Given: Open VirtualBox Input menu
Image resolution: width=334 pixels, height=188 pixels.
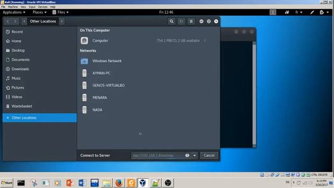Looking at the screenshot, I should (x=32, y=7).
